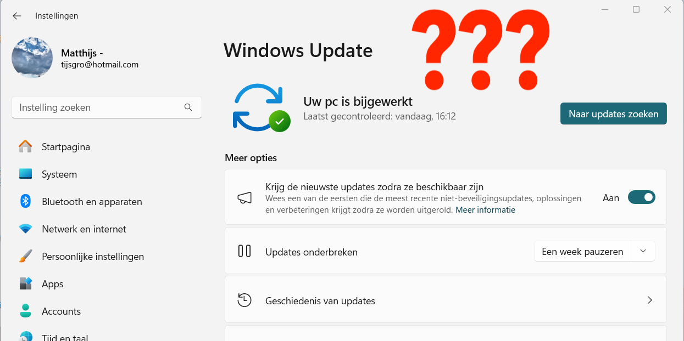
Task: Select the Systeem monitor icon
Action: 25,174
